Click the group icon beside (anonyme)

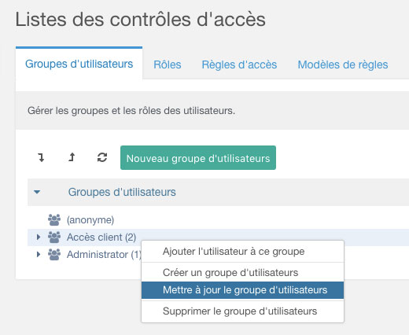(54, 219)
